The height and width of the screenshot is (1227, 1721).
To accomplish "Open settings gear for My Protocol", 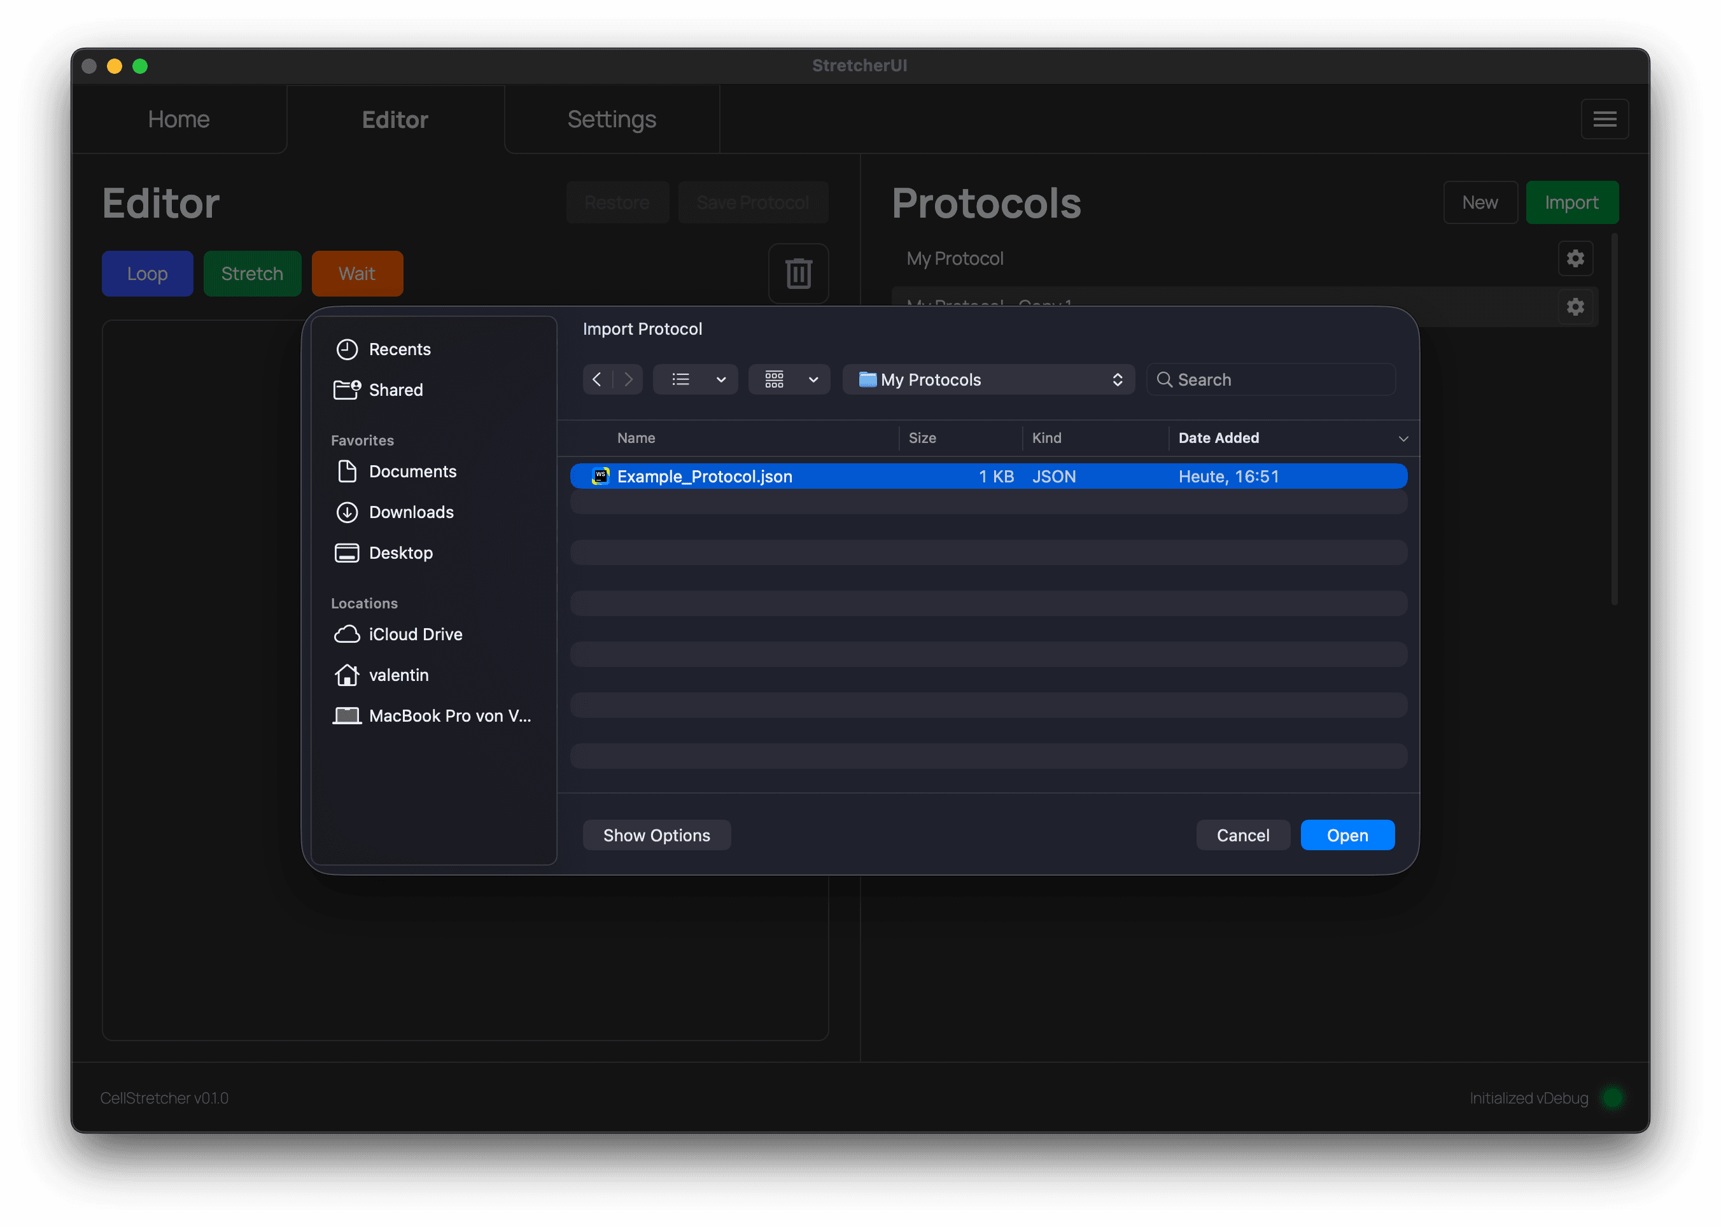I will coord(1575,258).
